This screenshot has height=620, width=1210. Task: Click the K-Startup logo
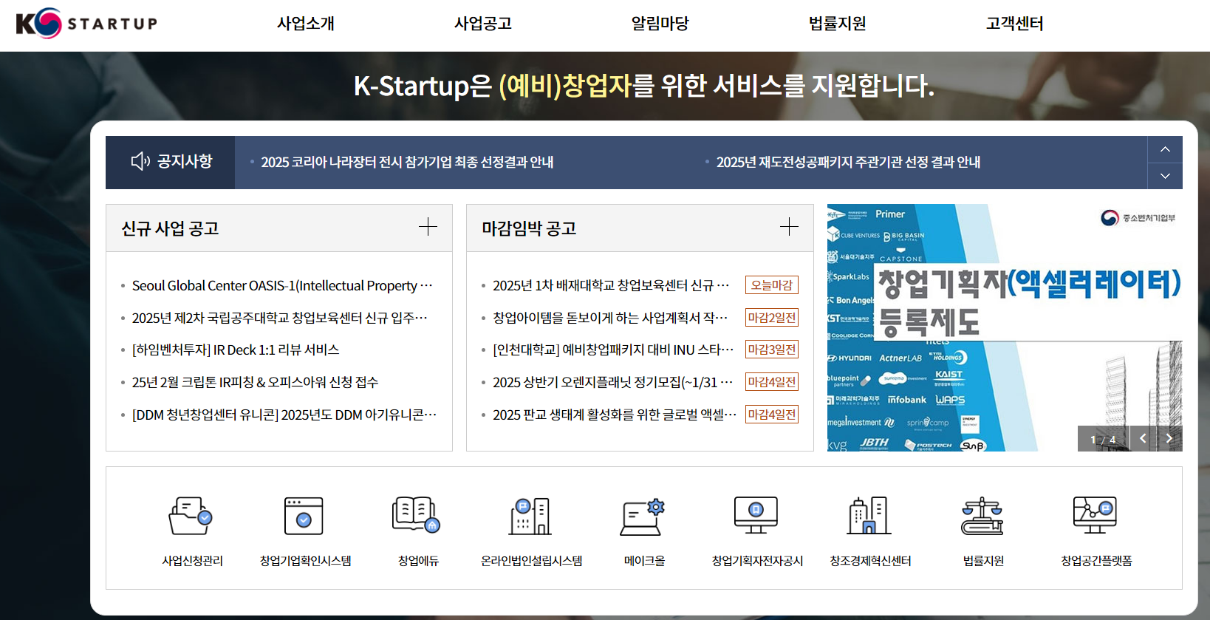86,23
